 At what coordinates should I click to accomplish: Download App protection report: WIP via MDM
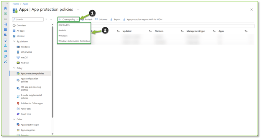143,19
